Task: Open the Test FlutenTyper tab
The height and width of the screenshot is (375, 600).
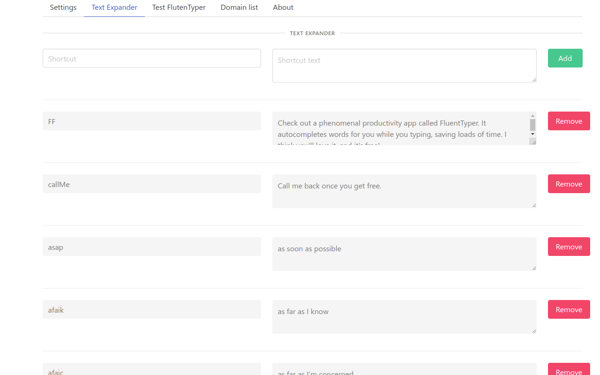Action: click(179, 7)
